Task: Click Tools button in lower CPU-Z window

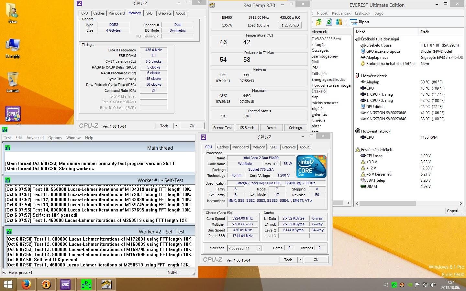Action: click(288, 260)
